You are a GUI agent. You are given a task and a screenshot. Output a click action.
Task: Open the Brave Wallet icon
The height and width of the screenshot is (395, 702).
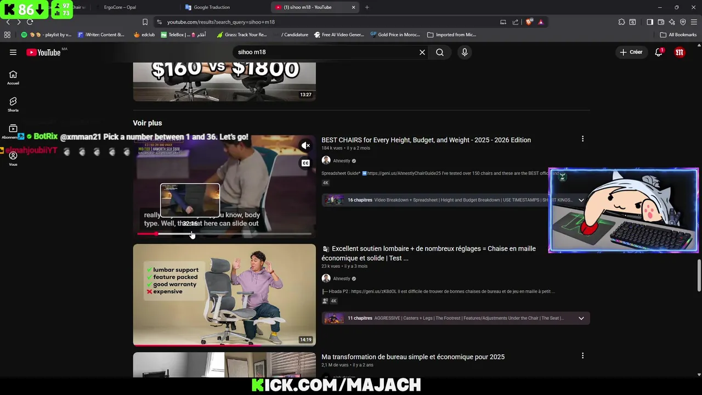coord(661,22)
